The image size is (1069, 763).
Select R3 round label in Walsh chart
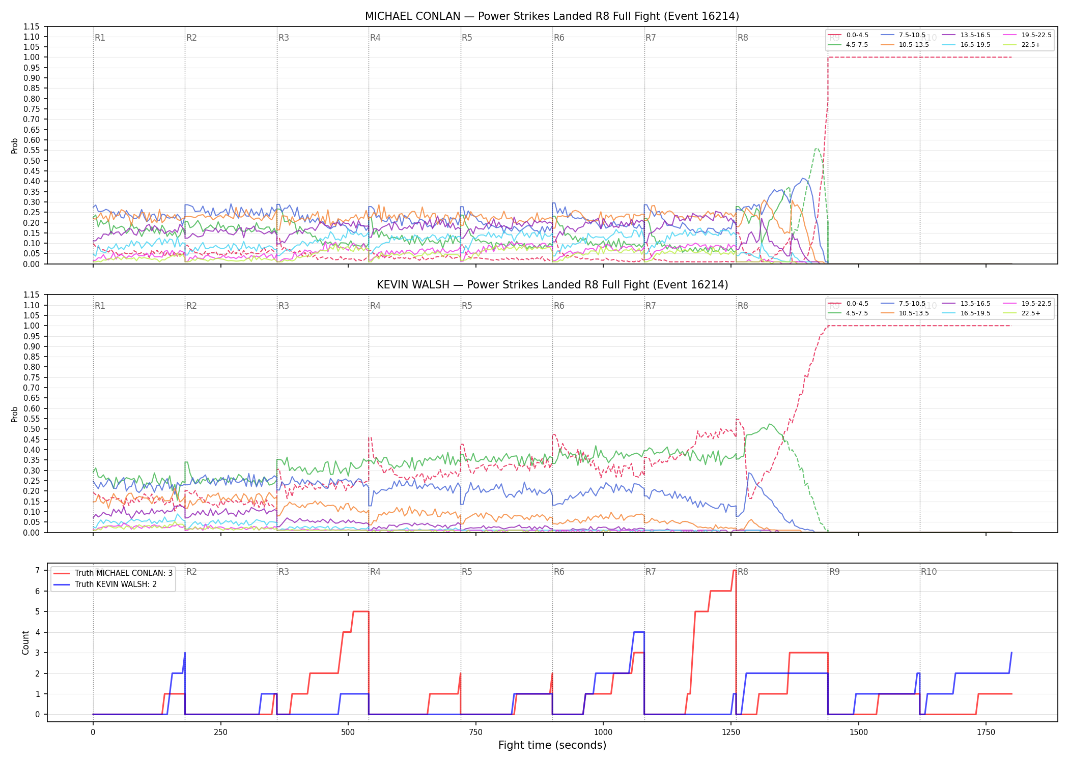[284, 306]
